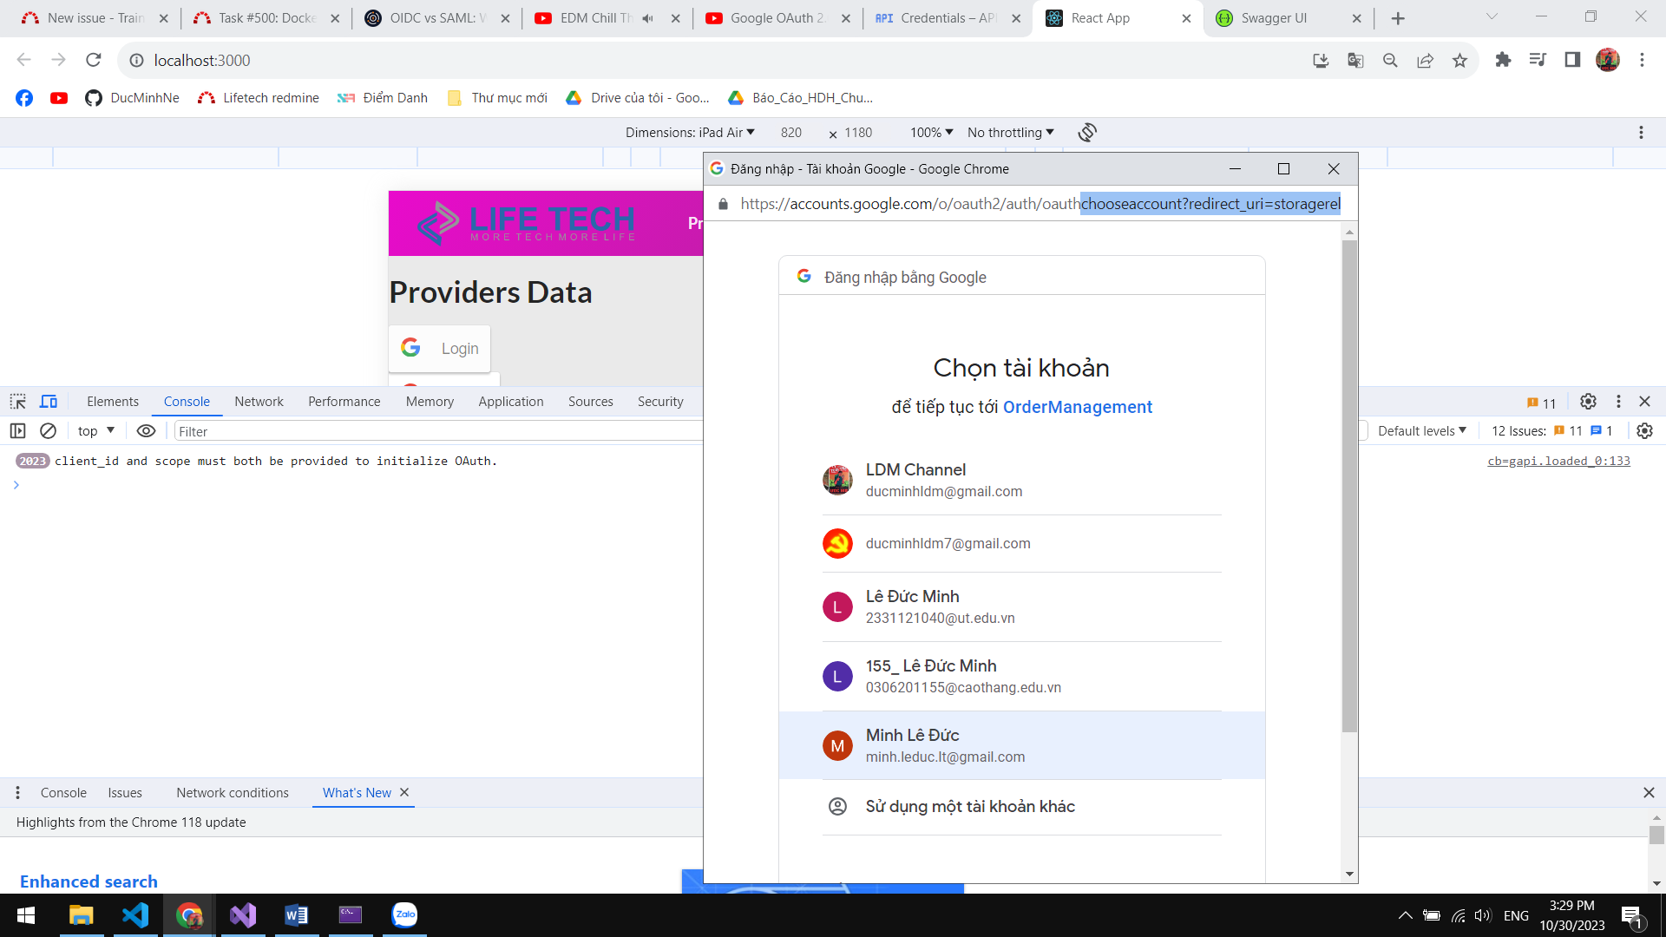The height and width of the screenshot is (937, 1666).
Task: Click the bookmark star icon
Action: click(x=1459, y=60)
